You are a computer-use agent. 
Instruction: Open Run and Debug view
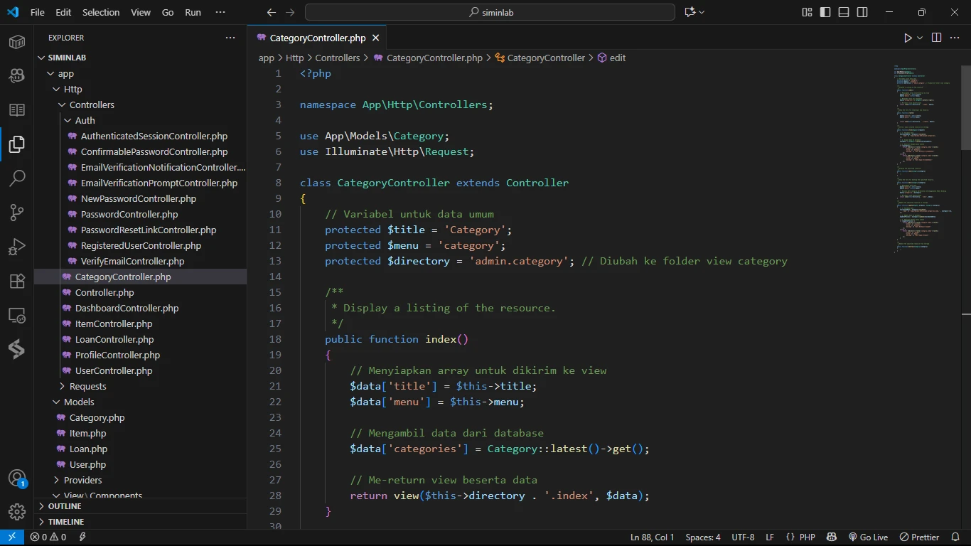tap(17, 247)
